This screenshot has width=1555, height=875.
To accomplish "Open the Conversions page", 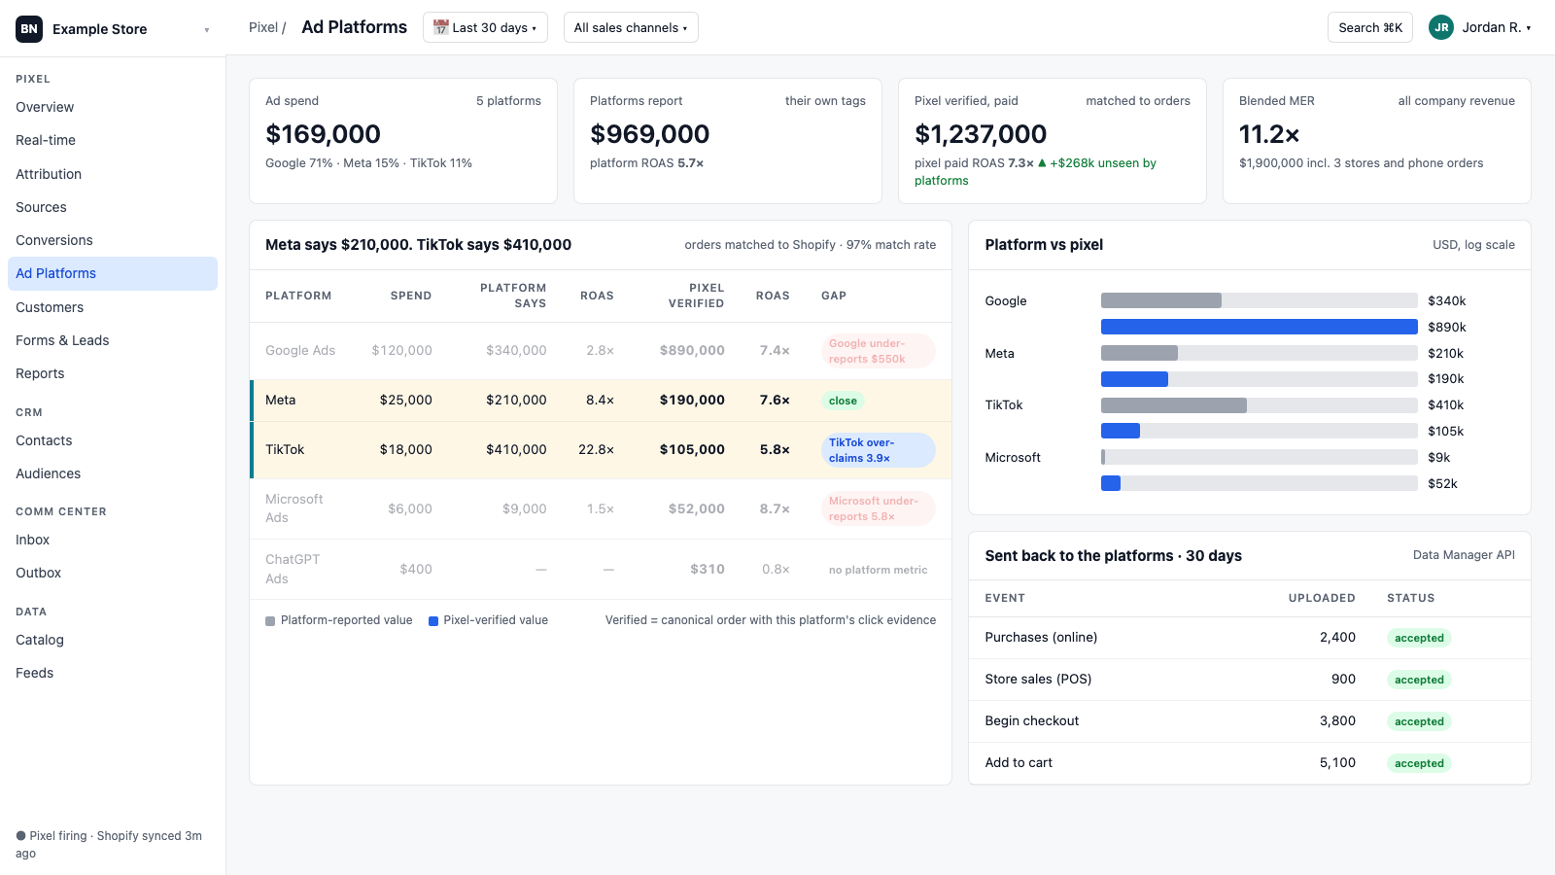I will point(113,240).
